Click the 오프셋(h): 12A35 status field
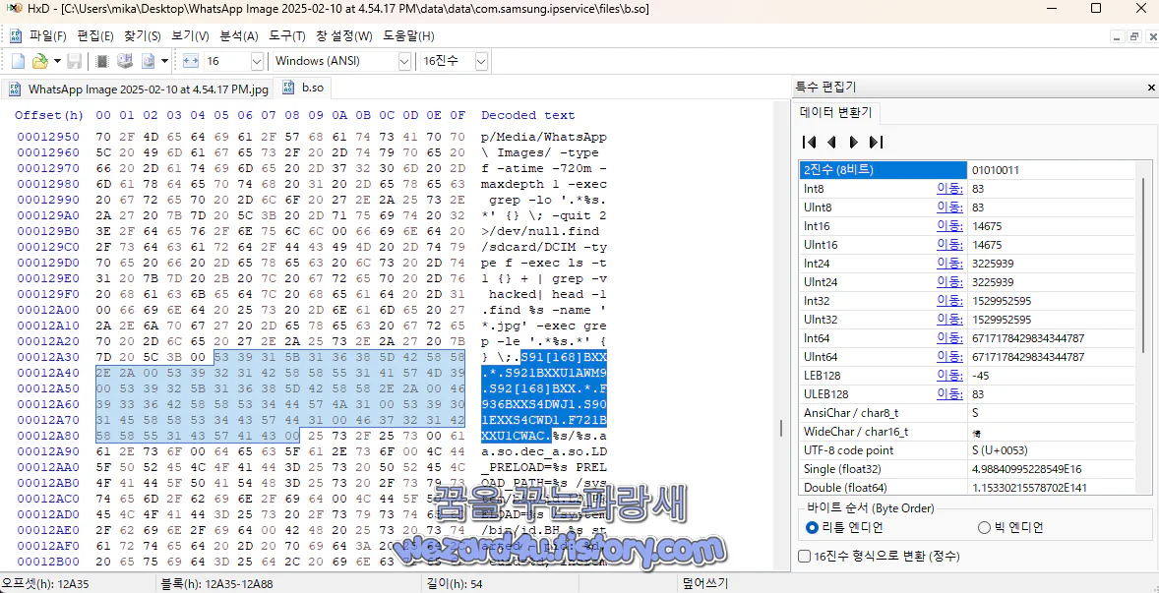The width and height of the screenshot is (1159, 593). click(x=44, y=583)
